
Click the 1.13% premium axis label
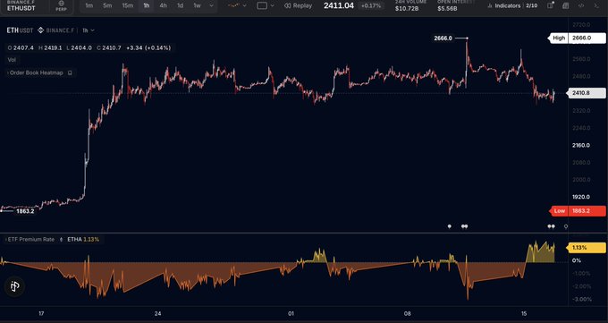pos(587,248)
